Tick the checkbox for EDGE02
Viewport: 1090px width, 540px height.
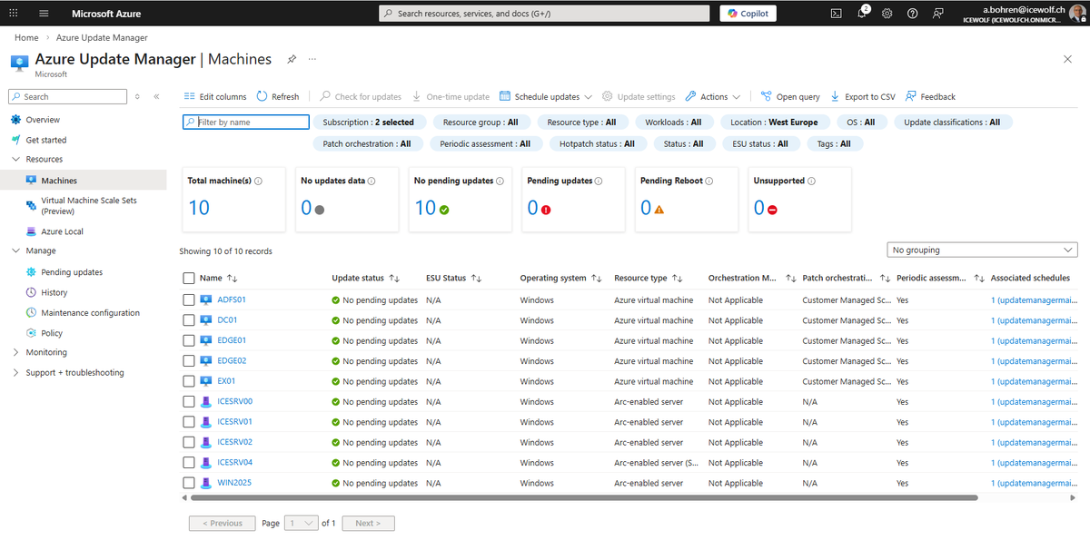[x=189, y=361]
